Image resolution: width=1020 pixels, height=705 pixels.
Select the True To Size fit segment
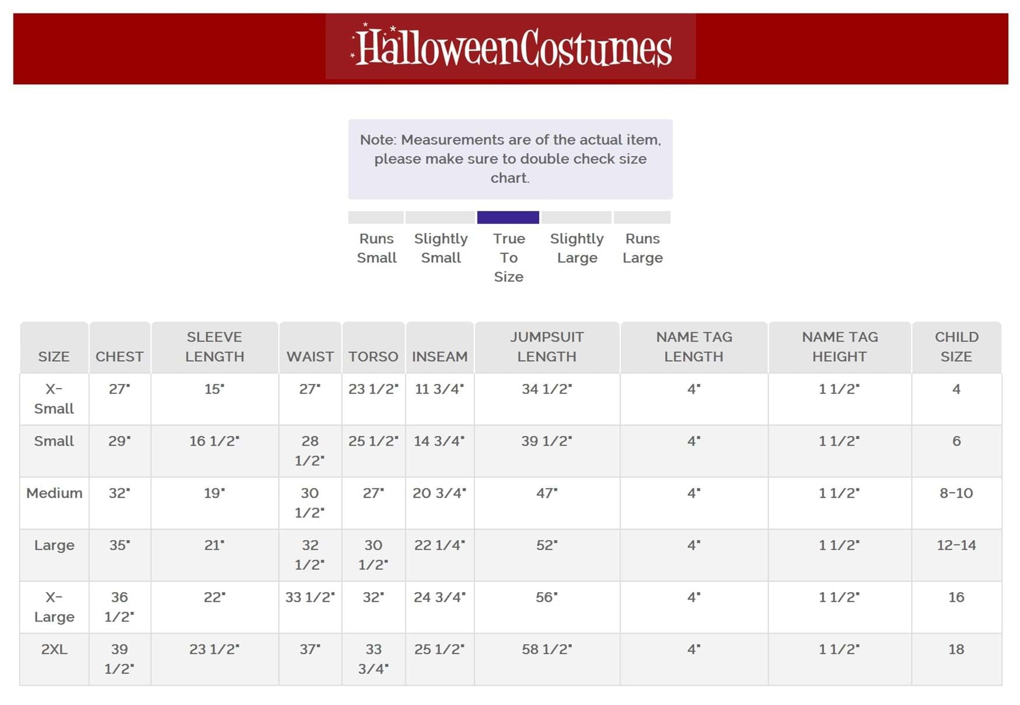(508, 217)
